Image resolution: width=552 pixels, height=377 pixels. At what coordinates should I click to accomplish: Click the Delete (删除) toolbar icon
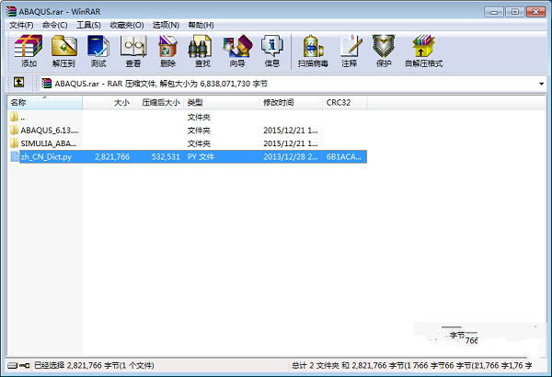pyautogui.click(x=167, y=46)
